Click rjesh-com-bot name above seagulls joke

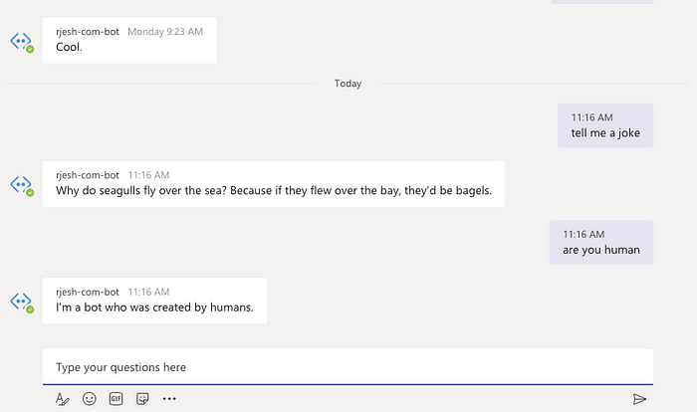88,175
